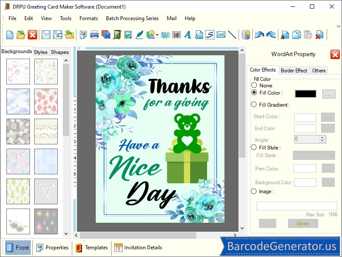
Task: Open the Edit menu
Action: coord(29,18)
